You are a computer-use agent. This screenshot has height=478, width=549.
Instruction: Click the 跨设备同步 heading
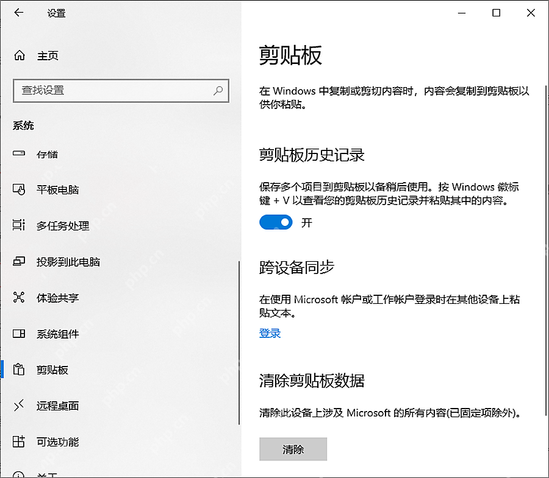[x=296, y=267]
